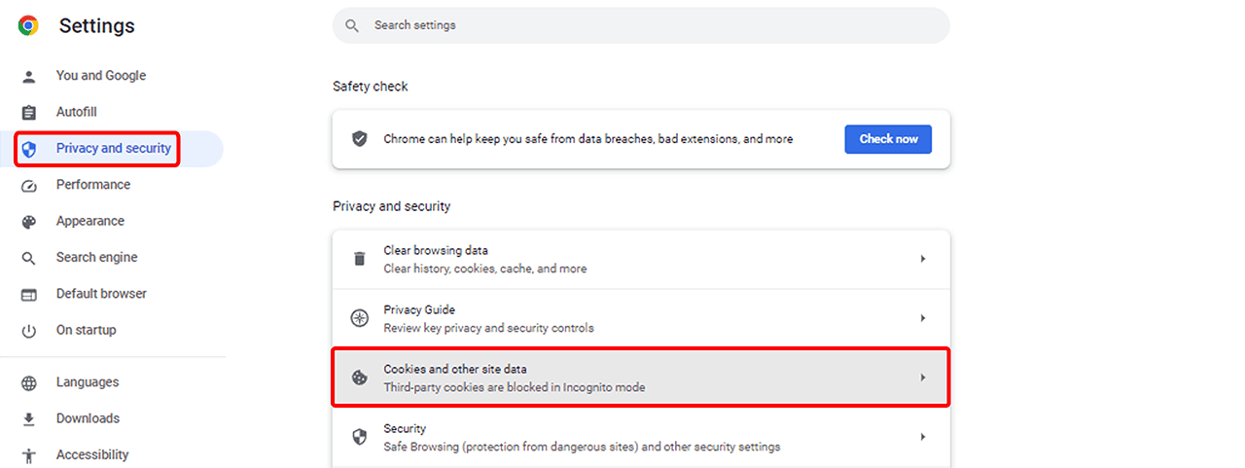
Task: Click the On startup power icon
Action: [x=29, y=331]
